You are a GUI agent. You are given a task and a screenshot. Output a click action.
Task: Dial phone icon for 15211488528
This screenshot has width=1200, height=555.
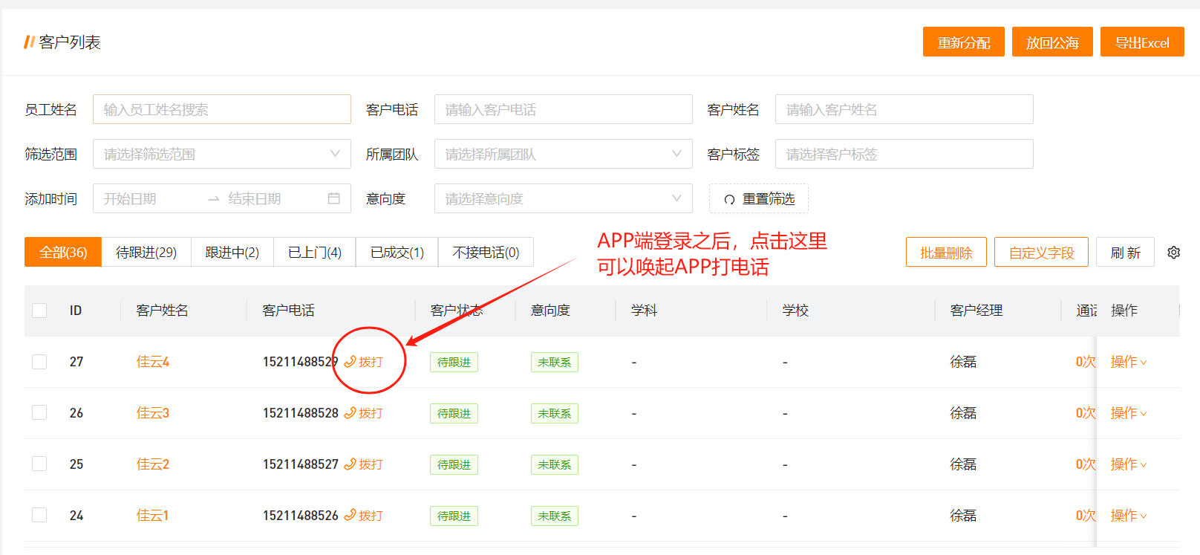pyautogui.click(x=350, y=413)
